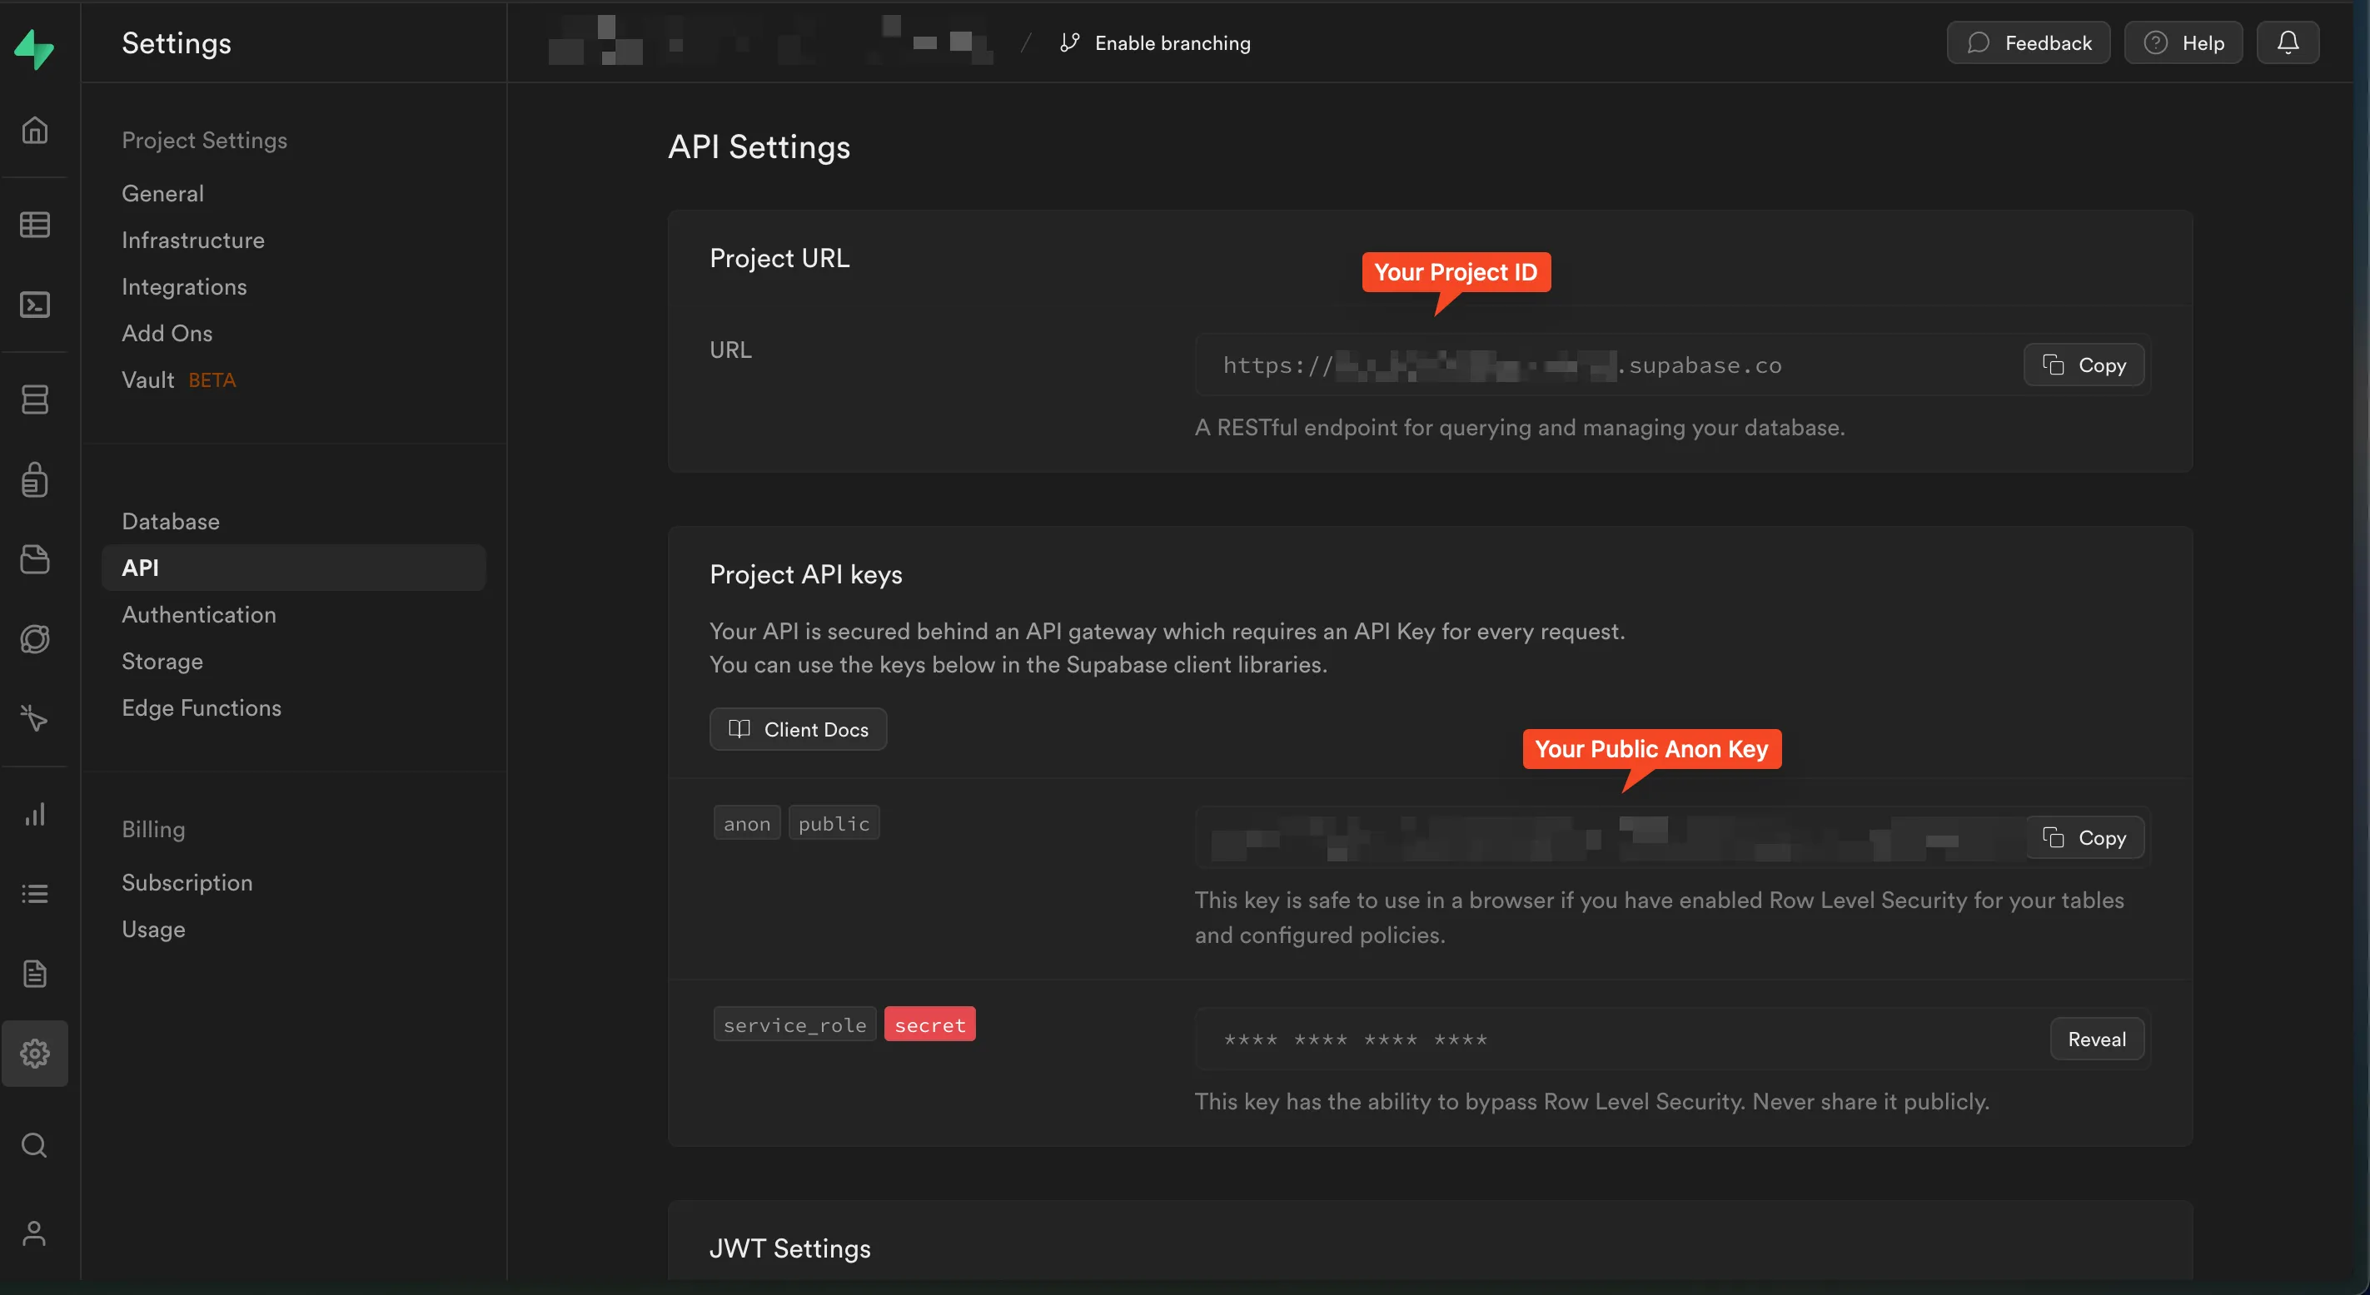
Task: Open the Edge Functions circular icon
Action: (x=35, y=638)
